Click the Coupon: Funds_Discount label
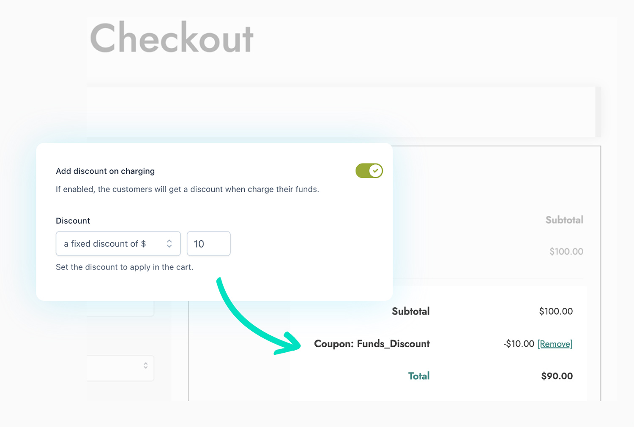Image resolution: width=634 pixels, height=427 pixels. (372, 344)
